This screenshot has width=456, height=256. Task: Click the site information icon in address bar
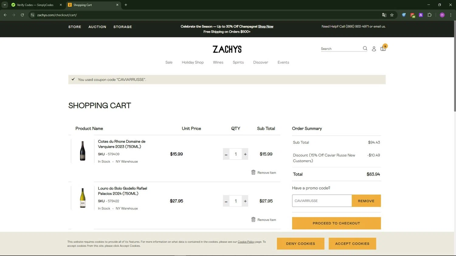click(33, 15)
